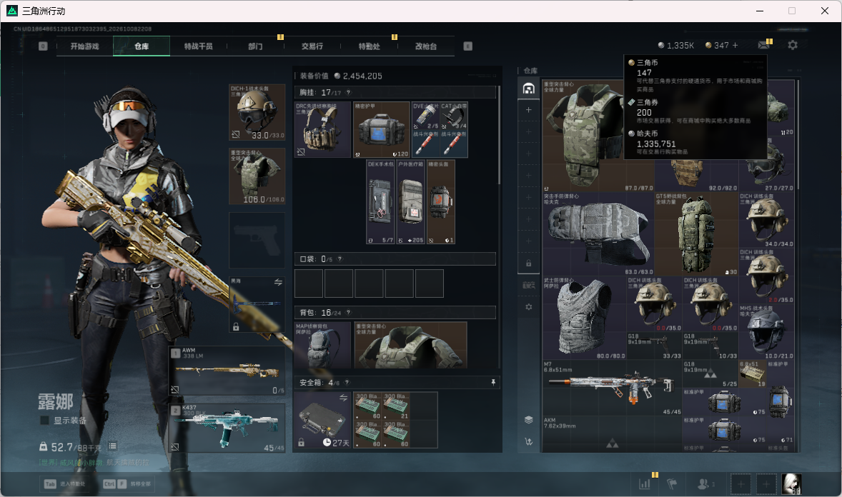842x497 pixels.
Task: Open the 交易行 tab
Action: click(312, 46)
